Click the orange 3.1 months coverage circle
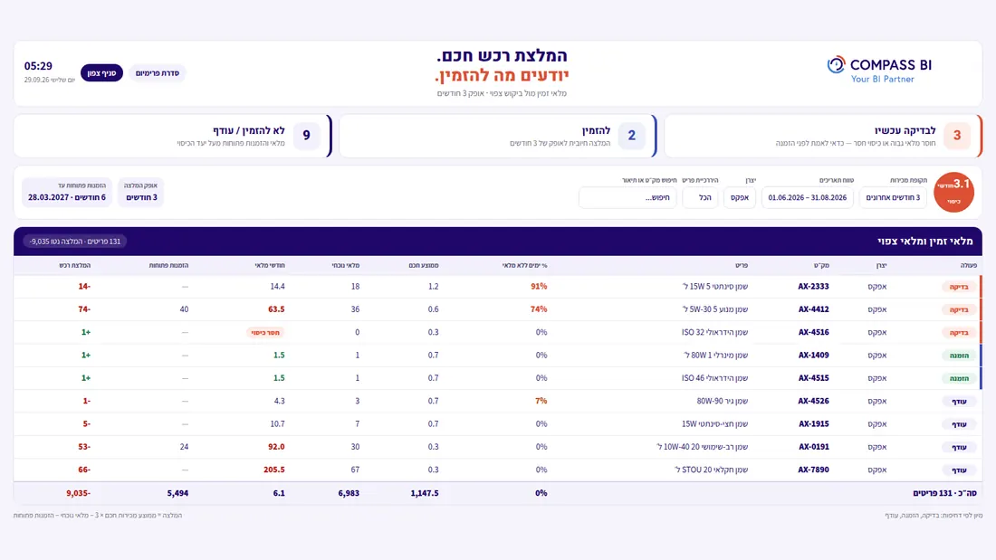Screen dimensions: 996x560 (954, 192)
